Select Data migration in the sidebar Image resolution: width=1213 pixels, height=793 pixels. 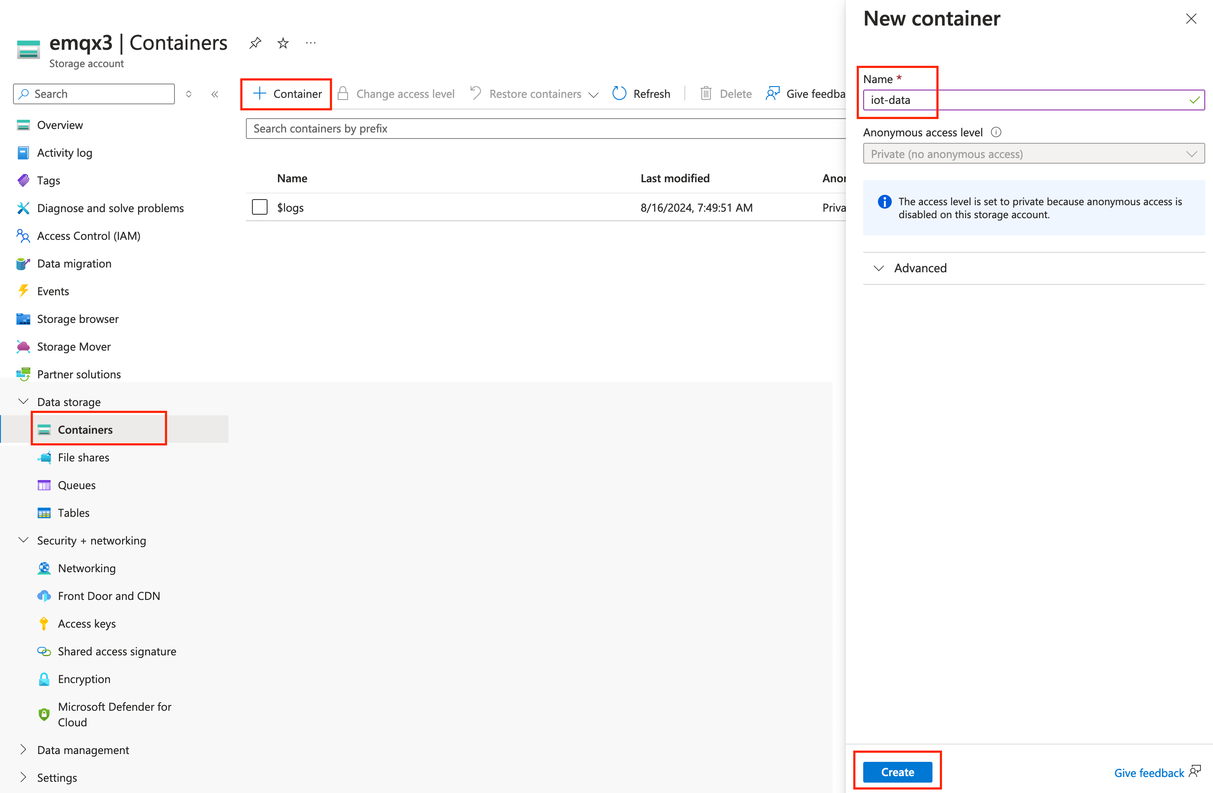click(74, 264)
